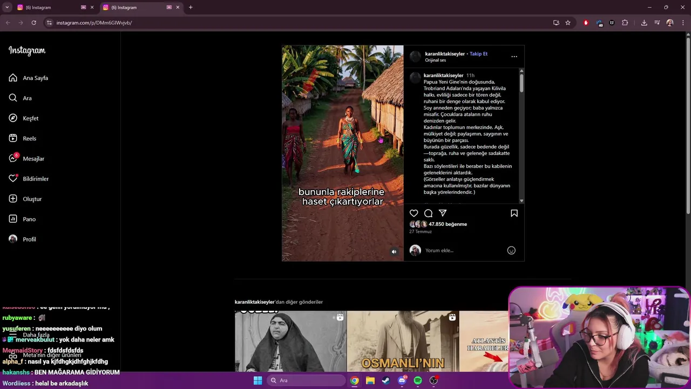This screenshot has height=389, width=691.
Task: Open Discord from the taskbar
Action: coord(402,380)
